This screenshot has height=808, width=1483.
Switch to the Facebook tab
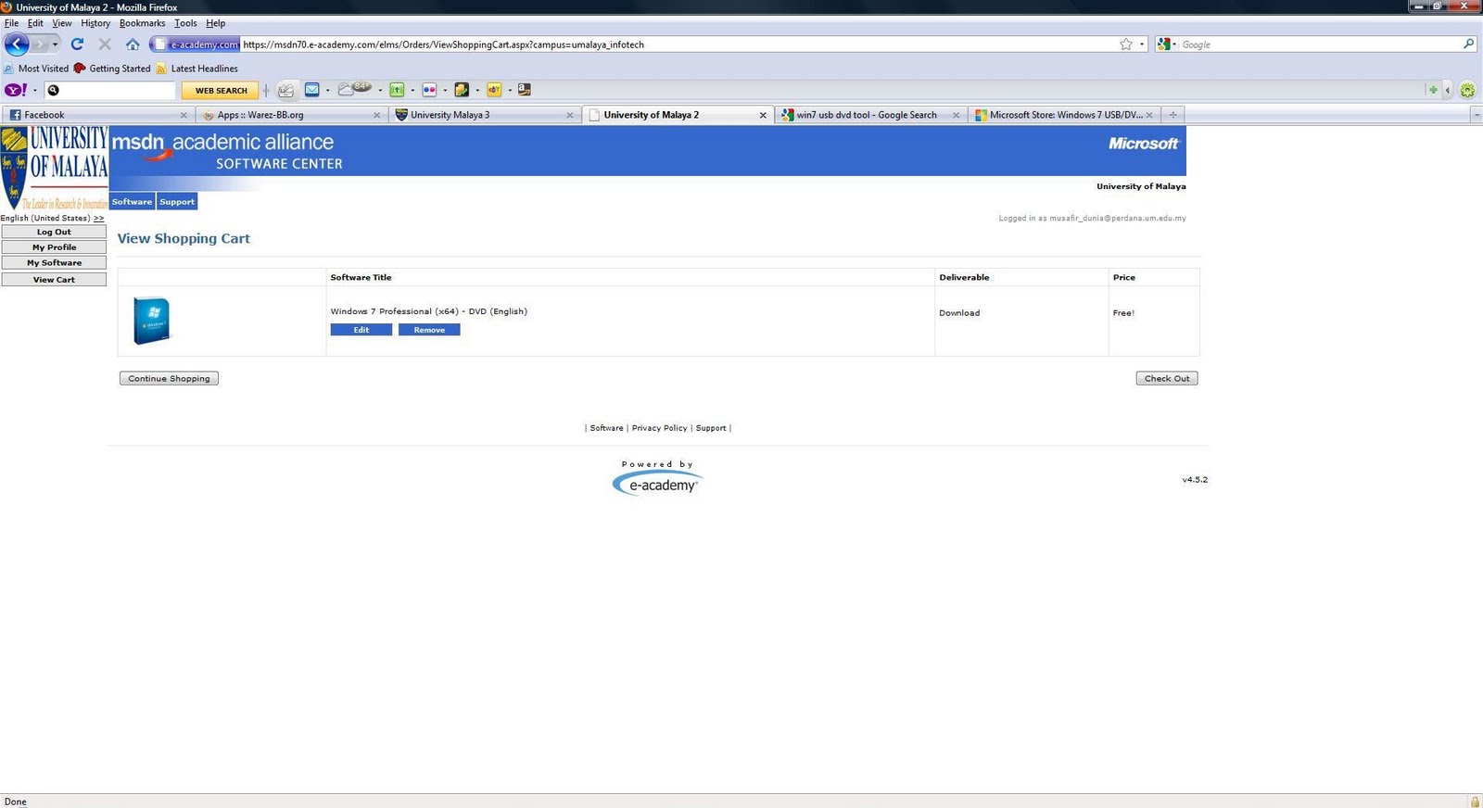97,115
